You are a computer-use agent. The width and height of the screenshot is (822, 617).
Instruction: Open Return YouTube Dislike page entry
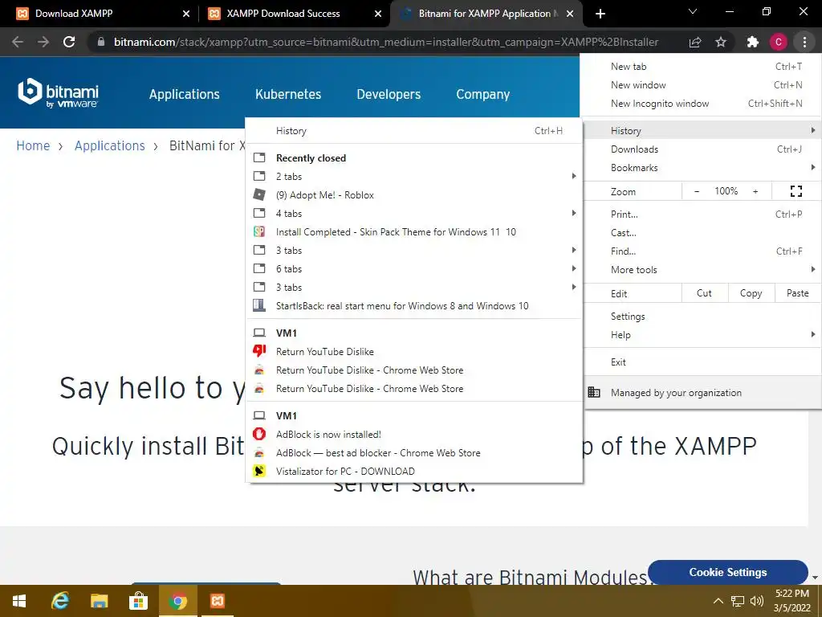tap(414, 352)
